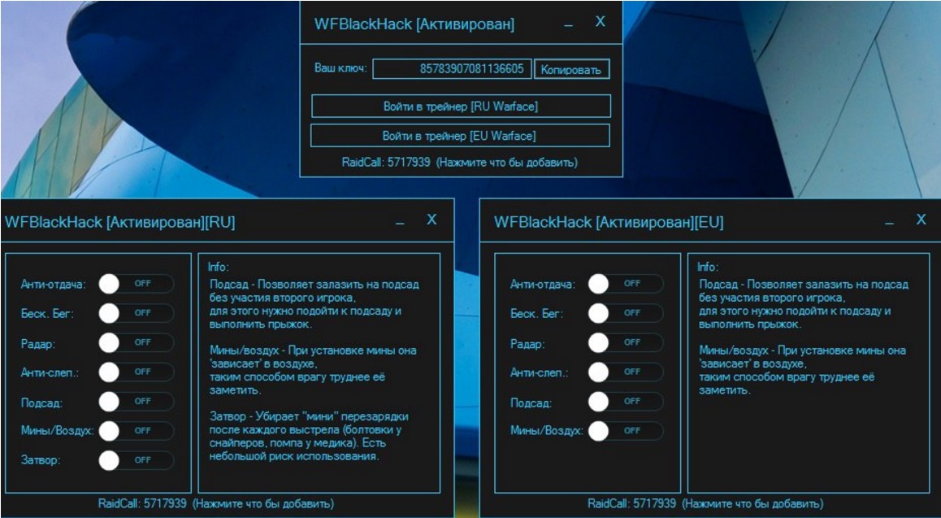This screenshot has height=518, width=941.
Task: Click the Затвор description in RU Info panel
Action: pyautogui.click(x=309, y=437)
